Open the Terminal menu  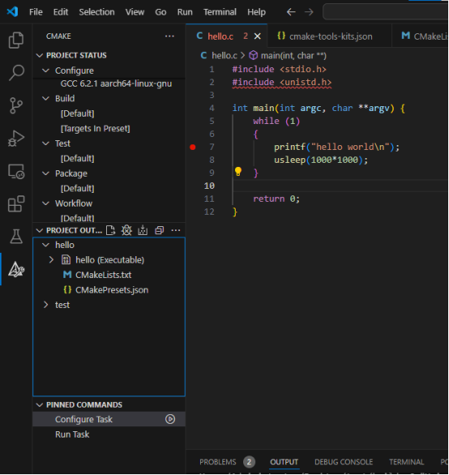tap(220, 12)
